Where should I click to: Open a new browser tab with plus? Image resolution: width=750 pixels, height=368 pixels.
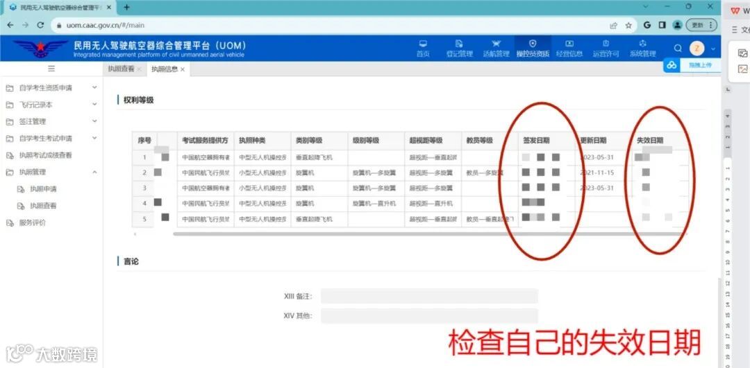pos(127,7)
